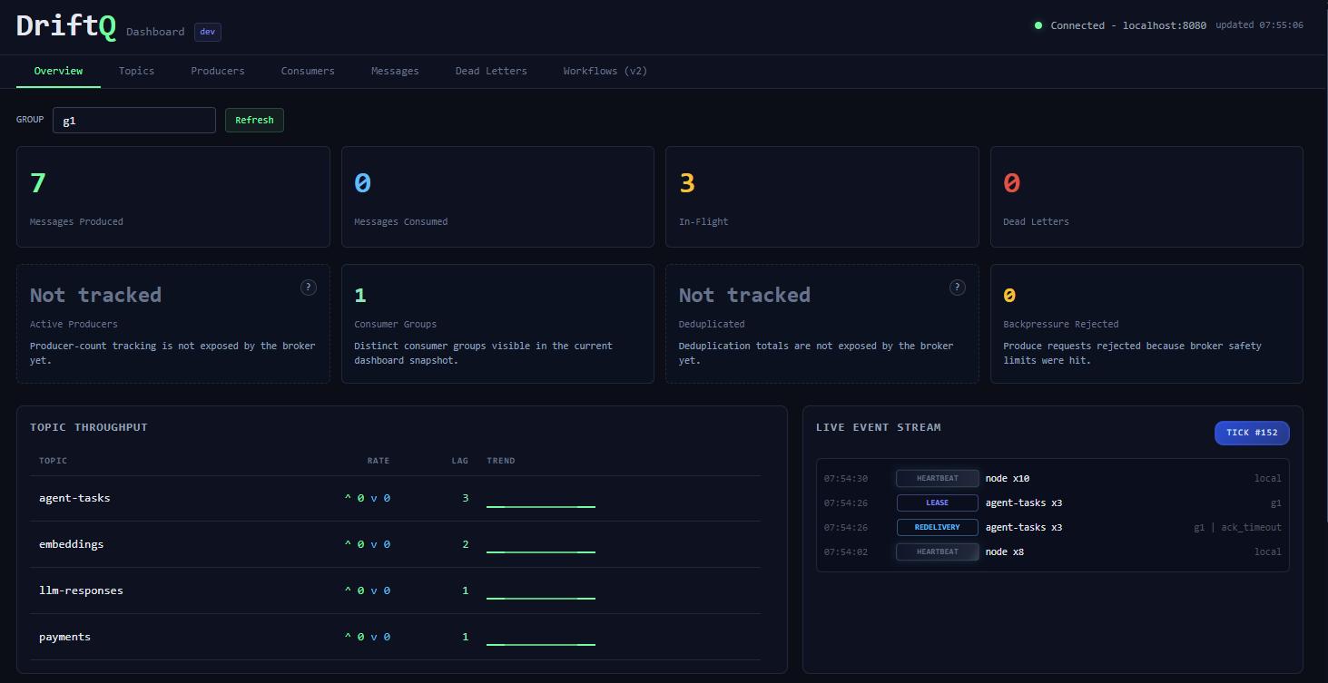Open the Consumers tab

[308, 71]
